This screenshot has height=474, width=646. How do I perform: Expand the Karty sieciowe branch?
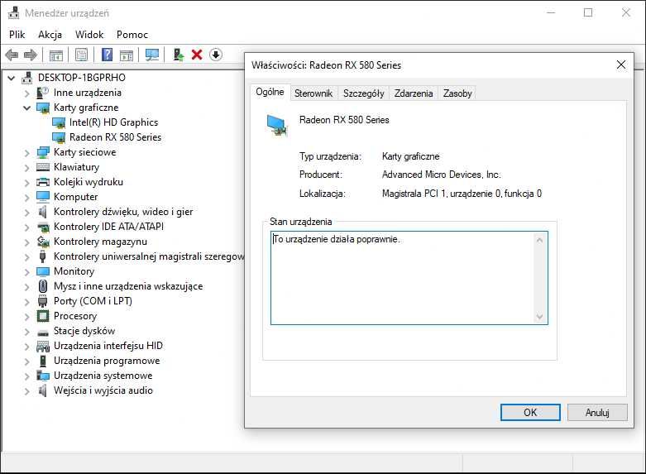click(x=26, y=153)
